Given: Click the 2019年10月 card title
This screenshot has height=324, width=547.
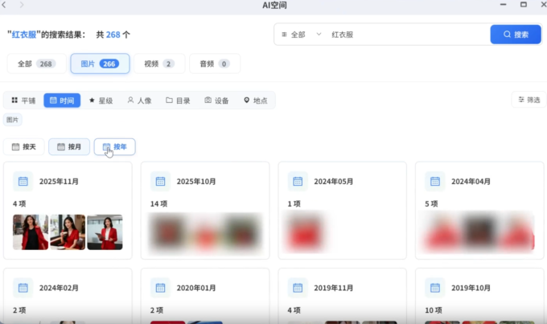Looking at the screenshot, I should [471, 288].
